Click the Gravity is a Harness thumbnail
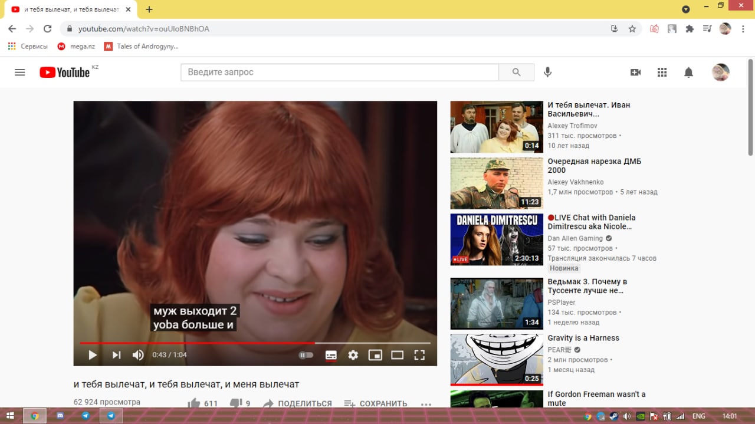Image resolution: width=755 pixels, height=424 pixels. click(x=497, y=360)
